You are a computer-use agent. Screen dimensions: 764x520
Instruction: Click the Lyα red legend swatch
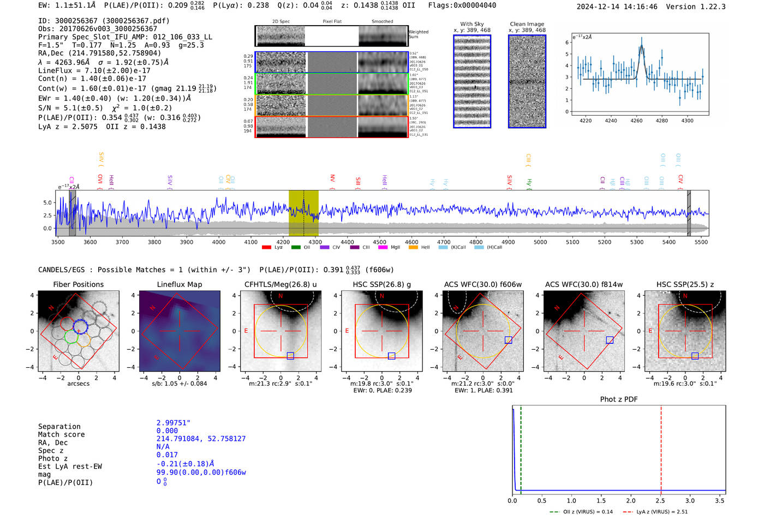coord(266,247)
